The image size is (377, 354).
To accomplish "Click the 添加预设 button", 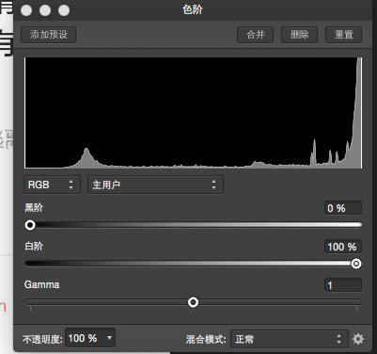I will coord(49,35).
